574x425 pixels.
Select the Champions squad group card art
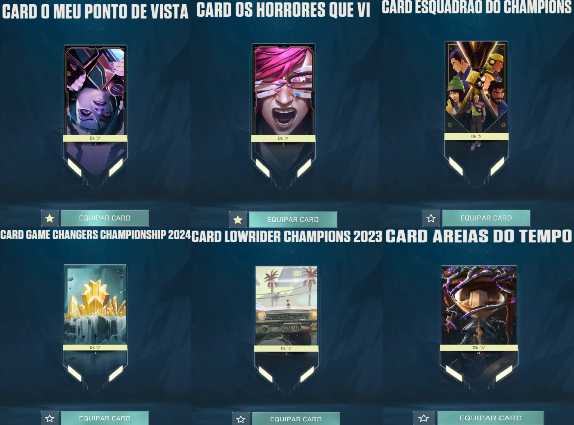pos(476,87)
